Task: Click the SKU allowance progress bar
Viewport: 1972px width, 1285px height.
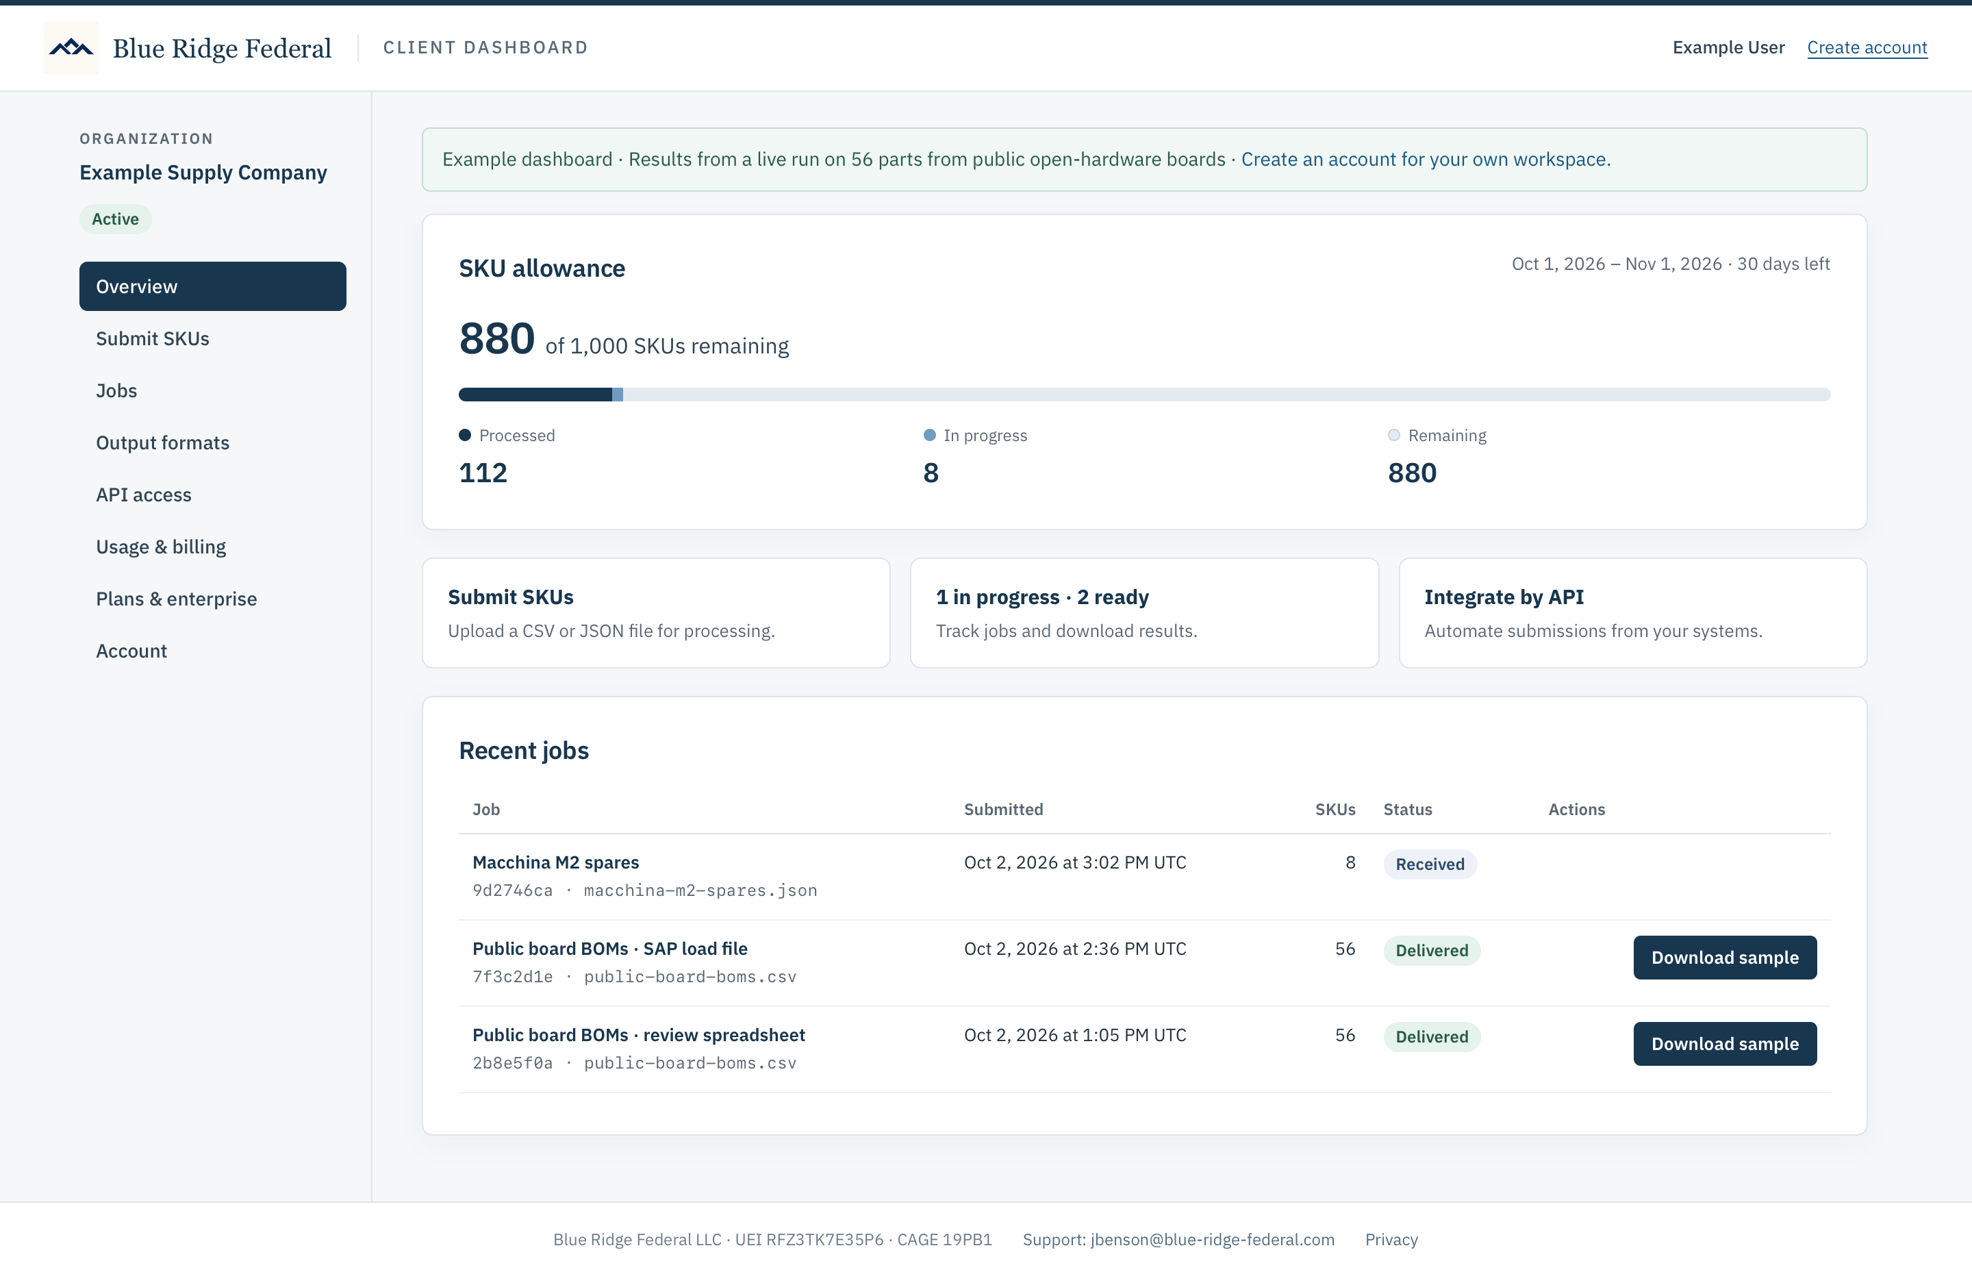Action: point(1144,395)
